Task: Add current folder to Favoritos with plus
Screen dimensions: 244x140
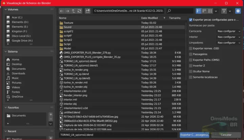Action: [x=50, y=115]
